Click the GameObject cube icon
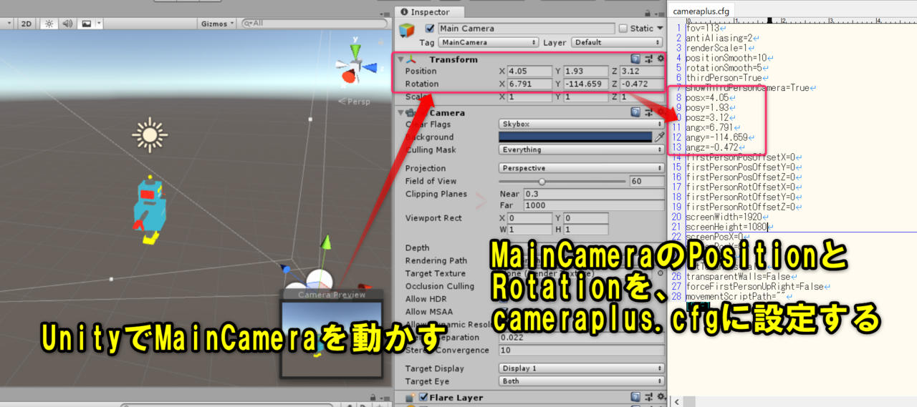Viewport: 917px width, 407px height. coord(408,30)
